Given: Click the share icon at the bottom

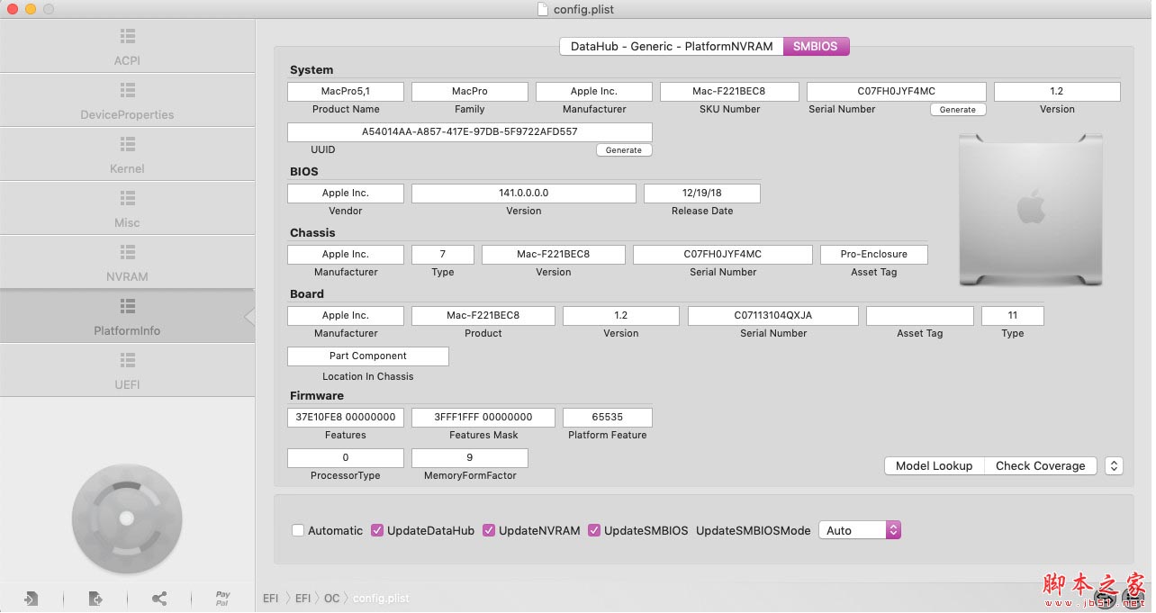Looking at the screenshot, I should [x=159, y=598].
